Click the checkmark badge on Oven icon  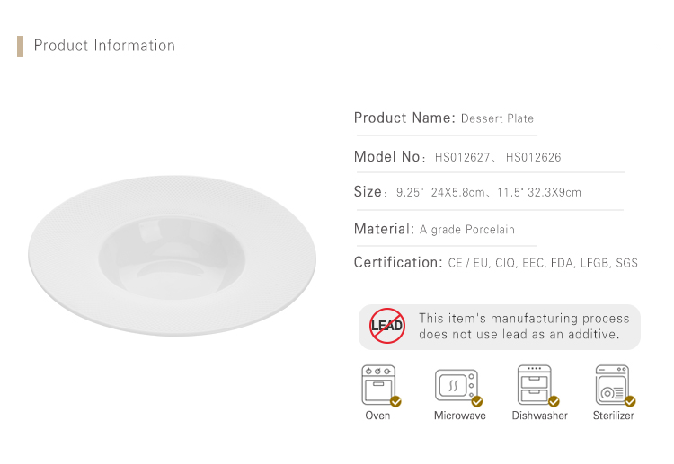coord(395,401)
